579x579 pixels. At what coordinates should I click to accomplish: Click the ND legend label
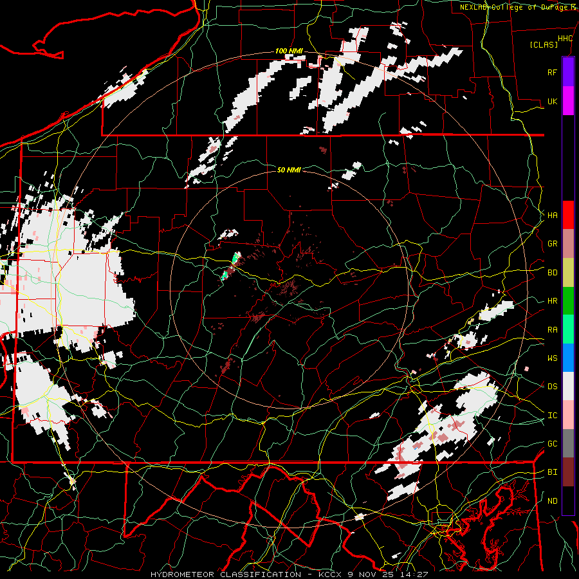pyautogui.click(x=553, y=501)
